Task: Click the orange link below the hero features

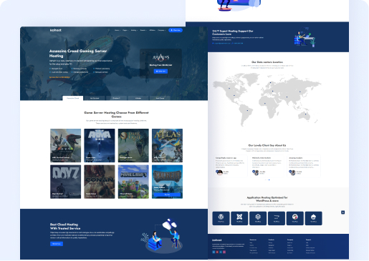Action: (x=59, y=77)
